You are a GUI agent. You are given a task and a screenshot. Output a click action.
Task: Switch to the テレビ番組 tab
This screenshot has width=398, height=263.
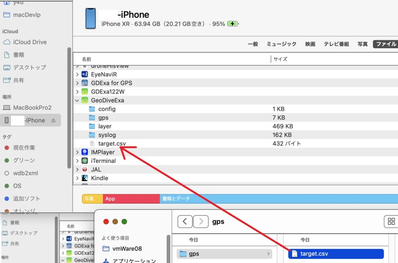pos(336,44)
